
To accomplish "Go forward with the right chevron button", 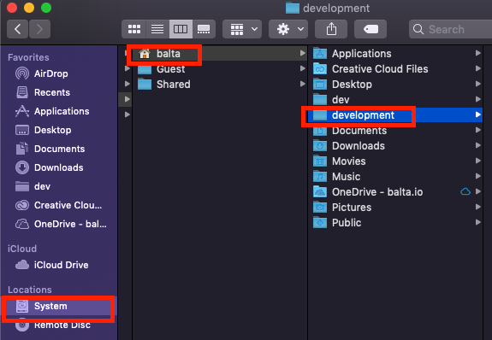I will coord(39,29).
